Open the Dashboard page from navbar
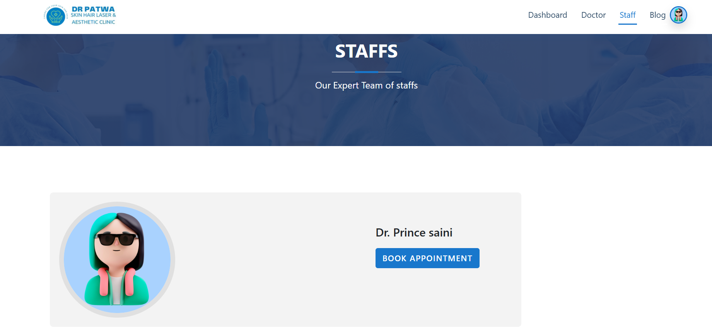The image size is (712, 330). [547, 15]
